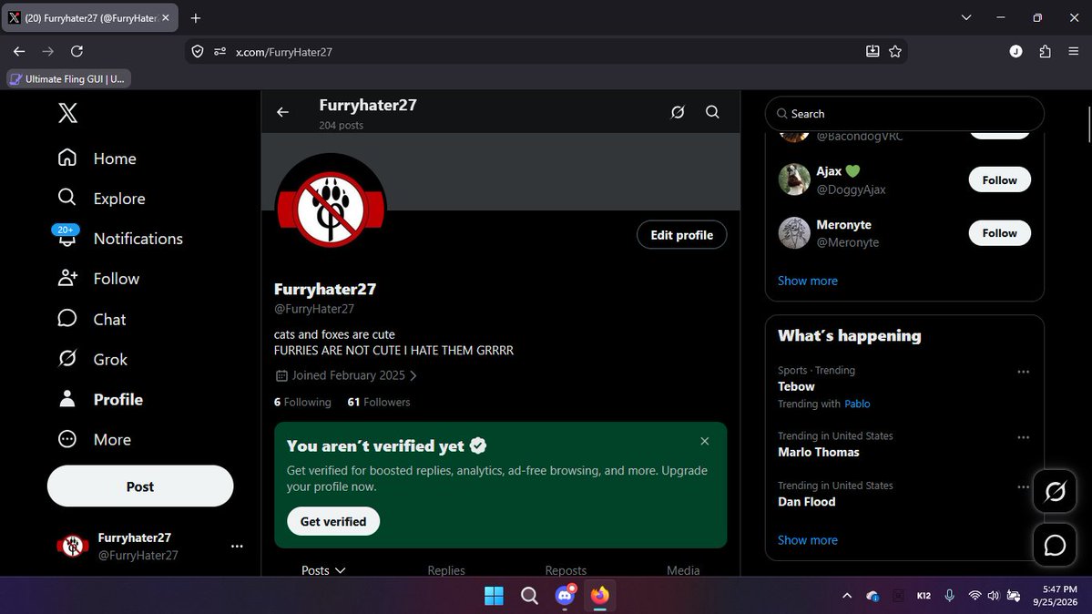This screenshot has width=1092, height=614.
Task: Open the Furryhater27 account switcher ellipsis
Action: click(x=237, y=547)
